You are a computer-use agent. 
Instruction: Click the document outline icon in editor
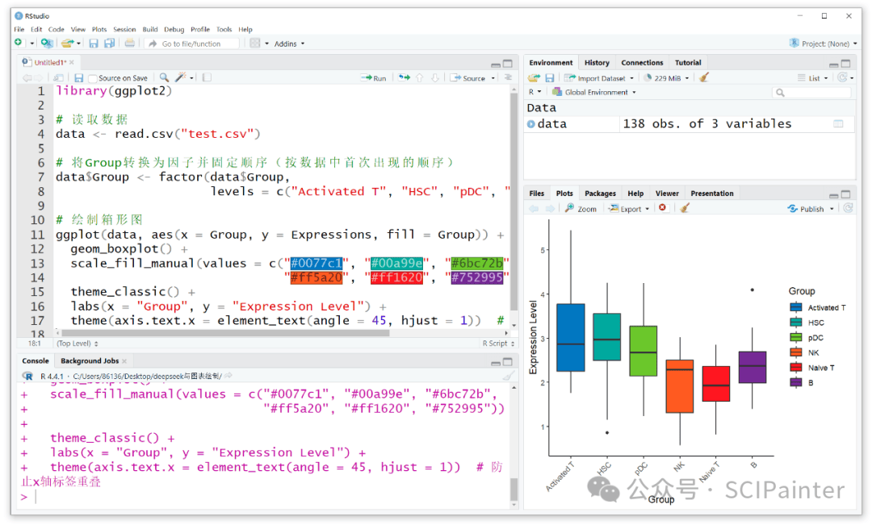(508, 77)
